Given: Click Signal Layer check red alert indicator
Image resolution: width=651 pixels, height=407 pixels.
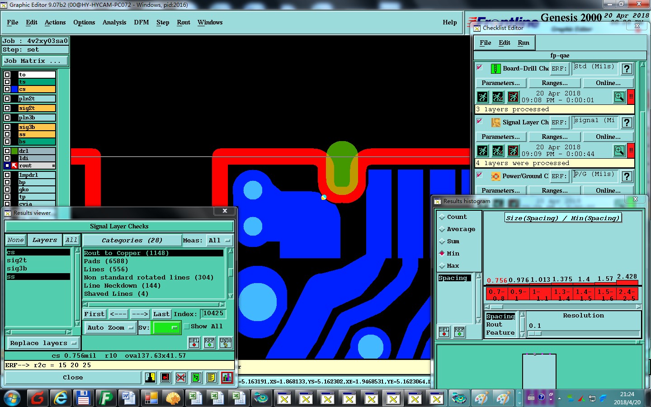Looking at the screenshot, I should click(x=631, y=150).
